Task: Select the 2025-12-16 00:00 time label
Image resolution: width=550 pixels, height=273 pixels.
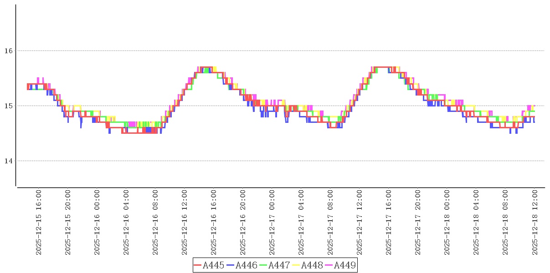Action: (x=97, y=222)
